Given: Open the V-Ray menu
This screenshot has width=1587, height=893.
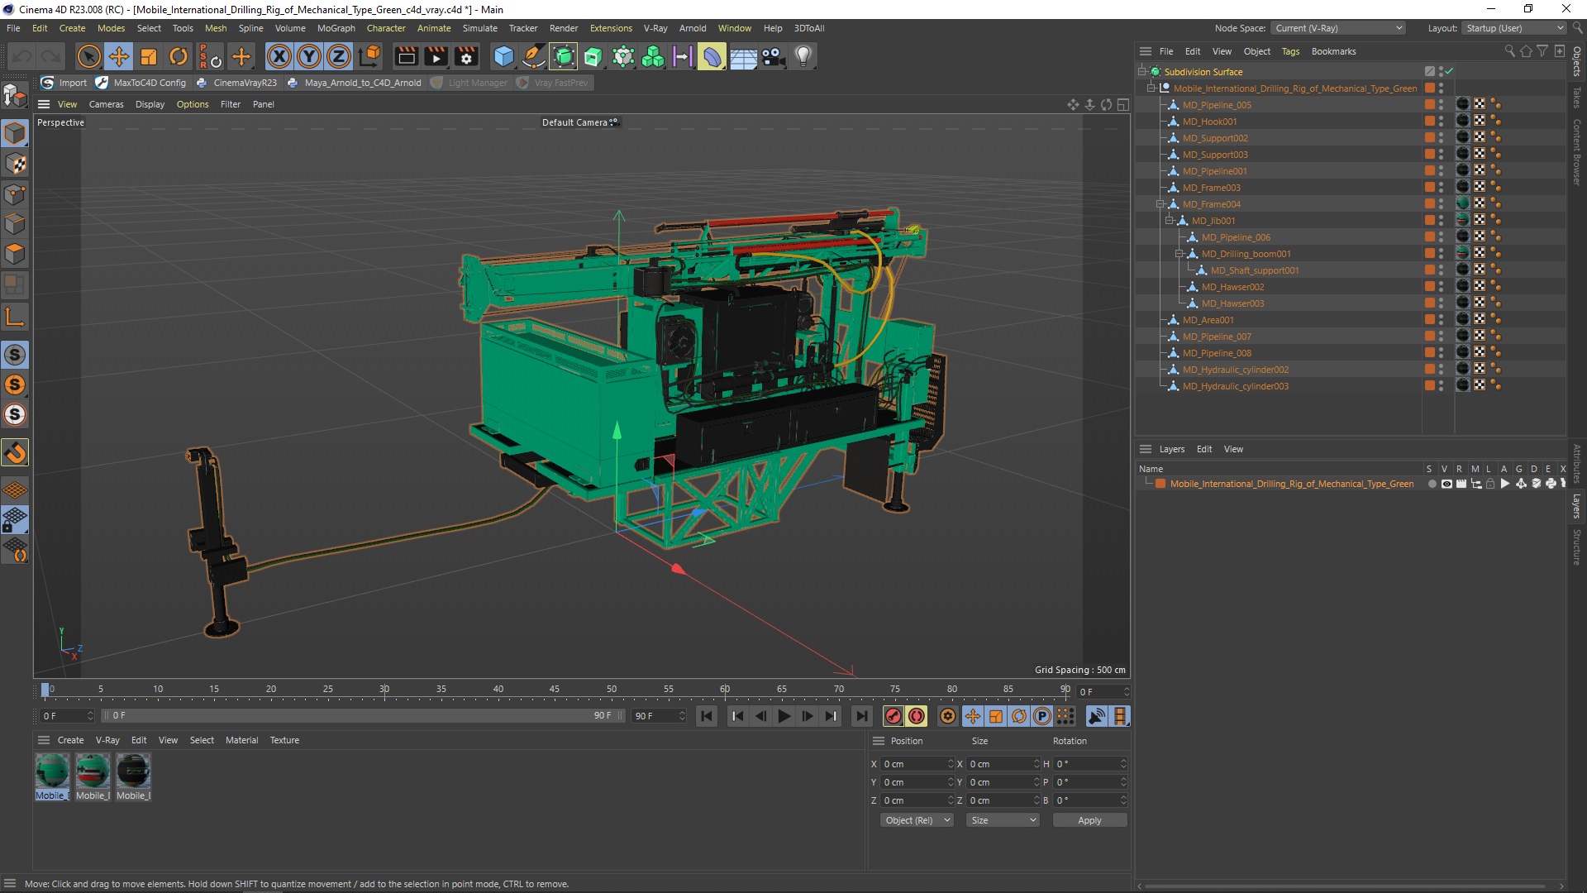Looking at the screenshot, I should click(x=655, y=28).
